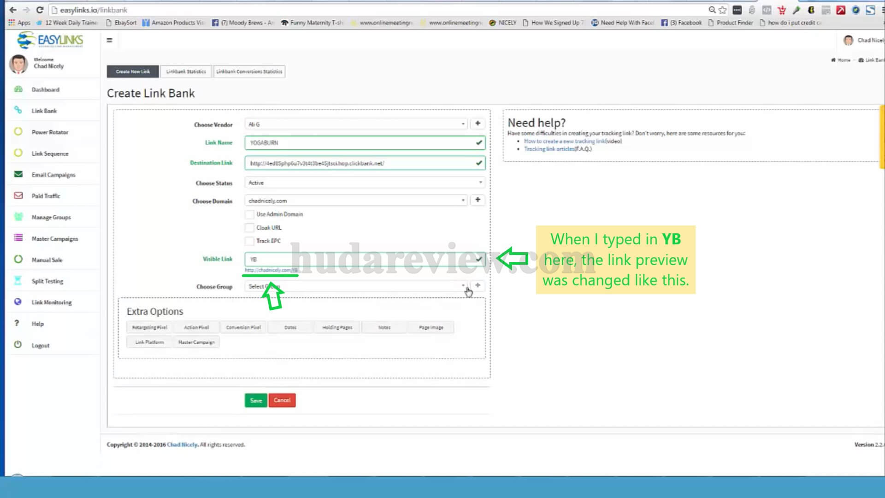Click the red Cancel button
The height and width of the screenshot is (498, 885).
(x=282, y=400)
